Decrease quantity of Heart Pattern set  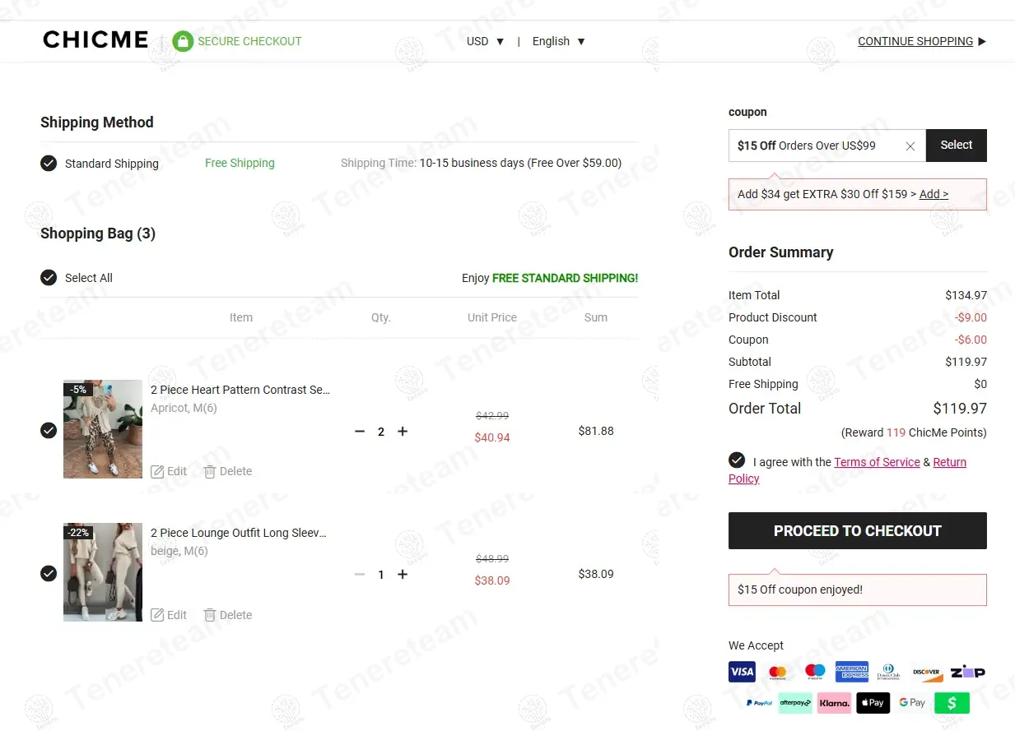[x=359, y=432]
